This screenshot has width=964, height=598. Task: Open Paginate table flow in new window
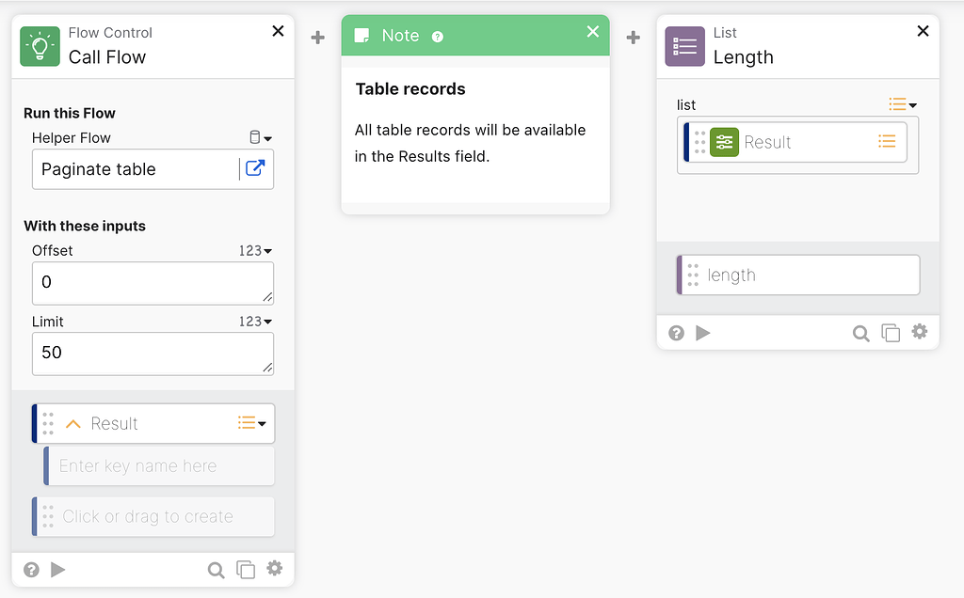pos(255,169)
